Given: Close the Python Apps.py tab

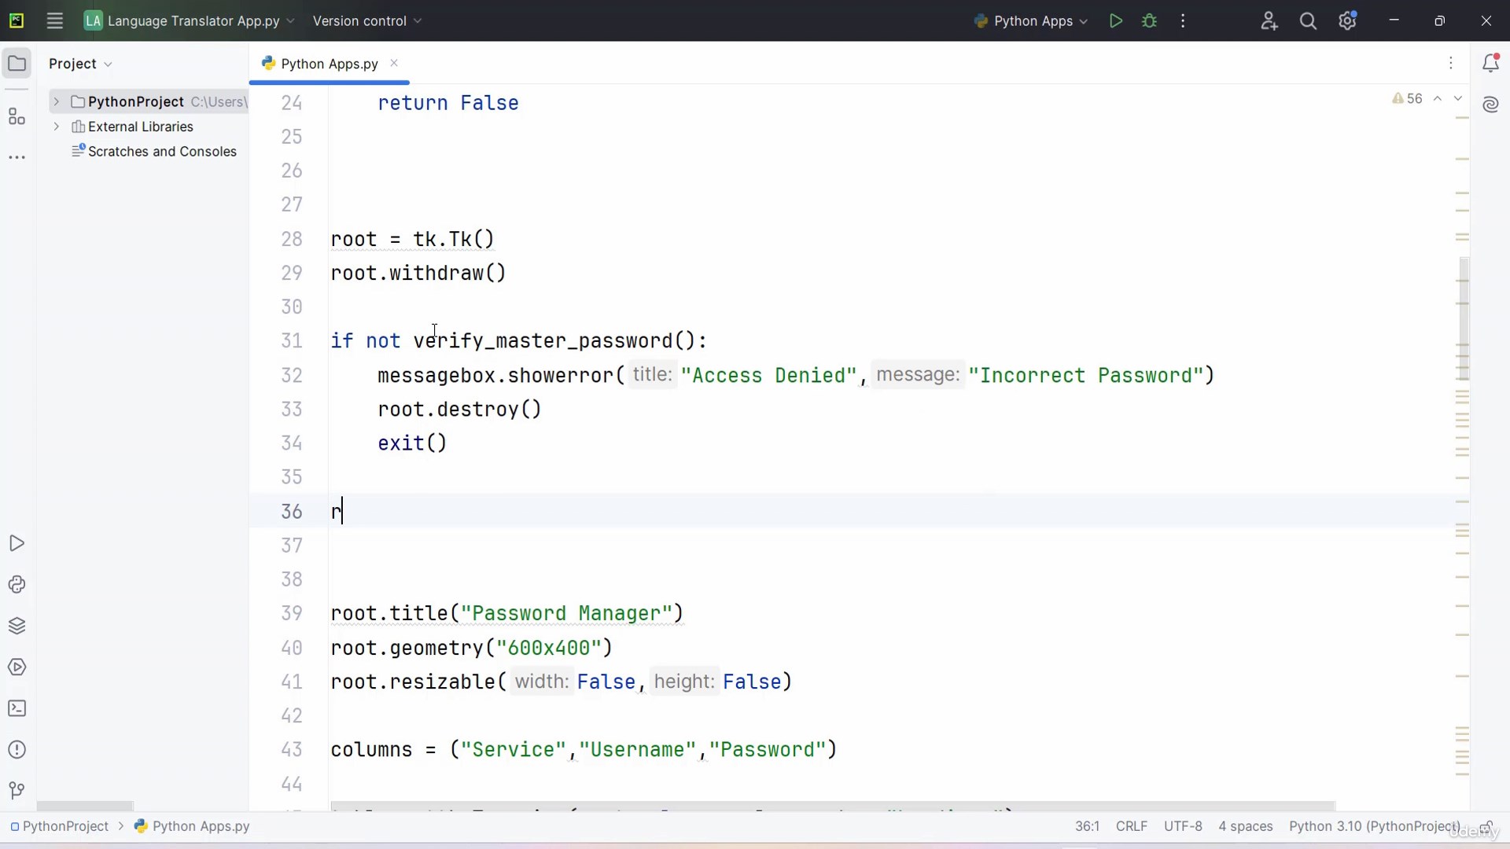Looking at the screenshot, I should coord(394,63).
